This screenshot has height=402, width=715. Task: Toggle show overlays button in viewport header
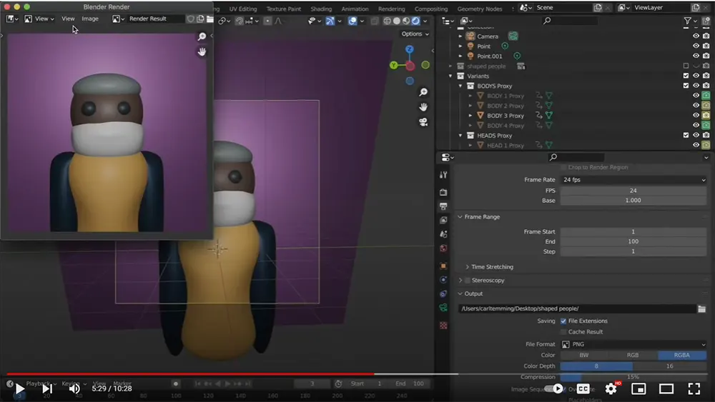352,21
